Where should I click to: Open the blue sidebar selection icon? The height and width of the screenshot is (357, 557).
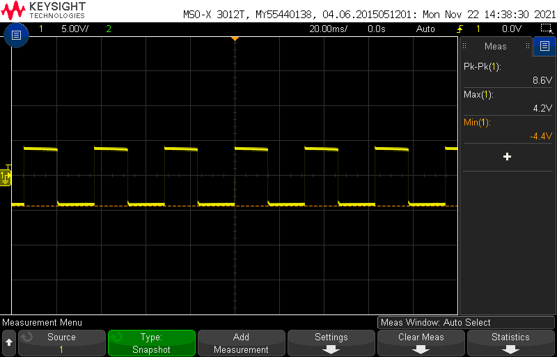[x=544, y=47]
